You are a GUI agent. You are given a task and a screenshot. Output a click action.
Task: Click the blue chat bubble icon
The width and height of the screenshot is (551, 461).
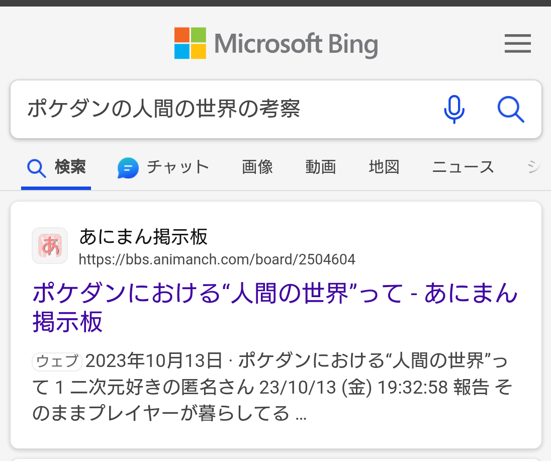coord(128,168)
